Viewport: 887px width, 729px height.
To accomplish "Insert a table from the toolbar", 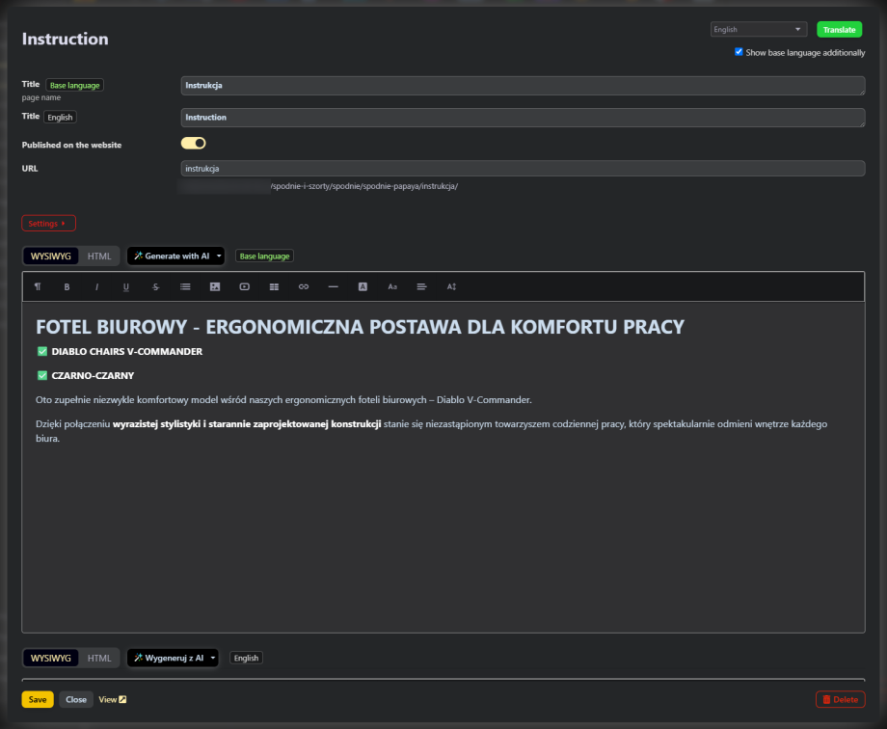I will click(x=274, y=287).
